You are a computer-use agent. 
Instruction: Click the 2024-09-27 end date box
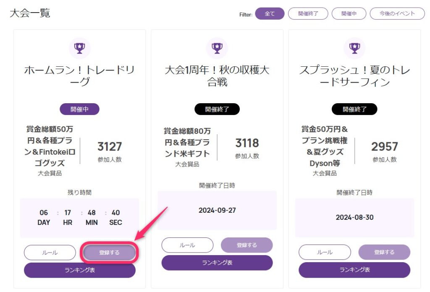tap(217, 210)
